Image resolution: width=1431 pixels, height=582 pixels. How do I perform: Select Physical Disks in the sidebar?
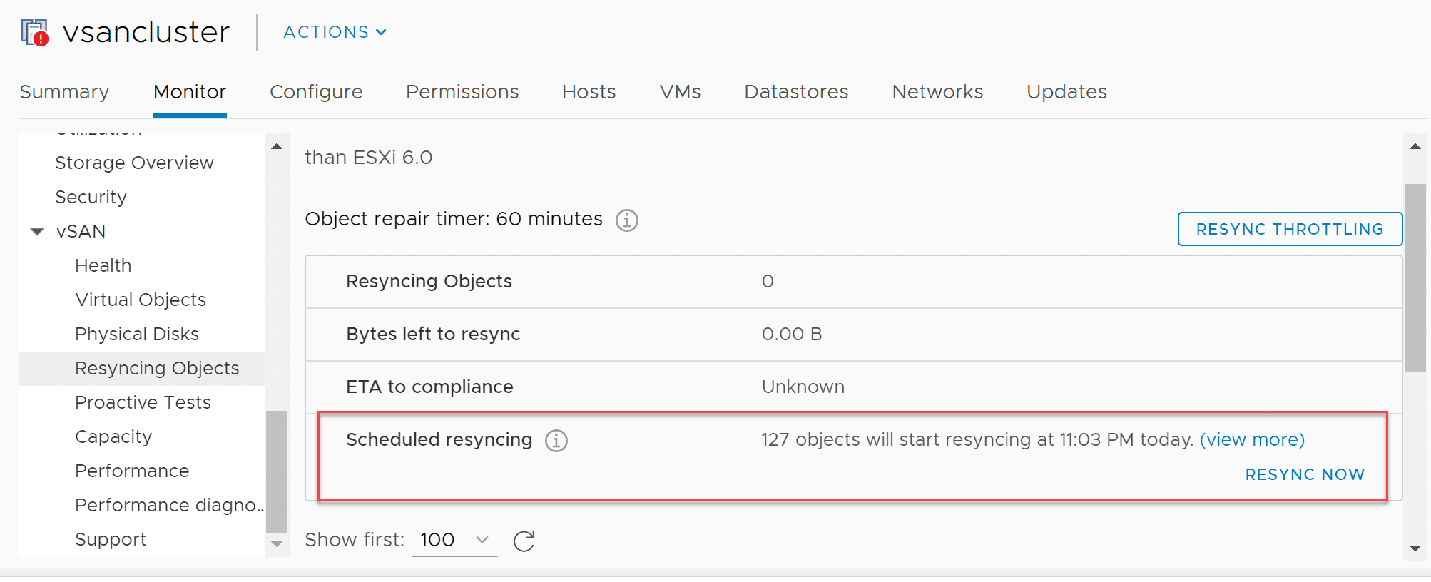[x=137, y=334]
